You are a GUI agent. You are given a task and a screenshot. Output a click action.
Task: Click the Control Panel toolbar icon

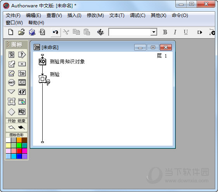pos(212,32)
